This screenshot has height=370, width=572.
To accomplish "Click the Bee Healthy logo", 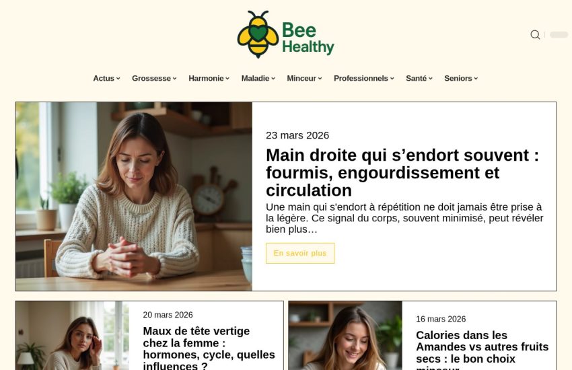I will [285, 34].
